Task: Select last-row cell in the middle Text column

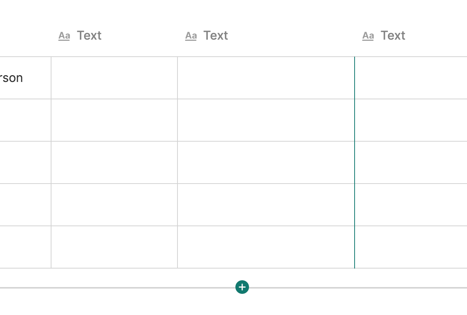Action: point(266,247)
